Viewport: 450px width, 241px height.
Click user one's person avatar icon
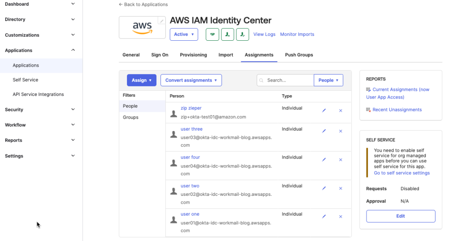[x=174, y=220]
